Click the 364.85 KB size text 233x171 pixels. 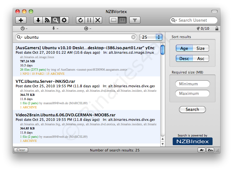point(27,128)
